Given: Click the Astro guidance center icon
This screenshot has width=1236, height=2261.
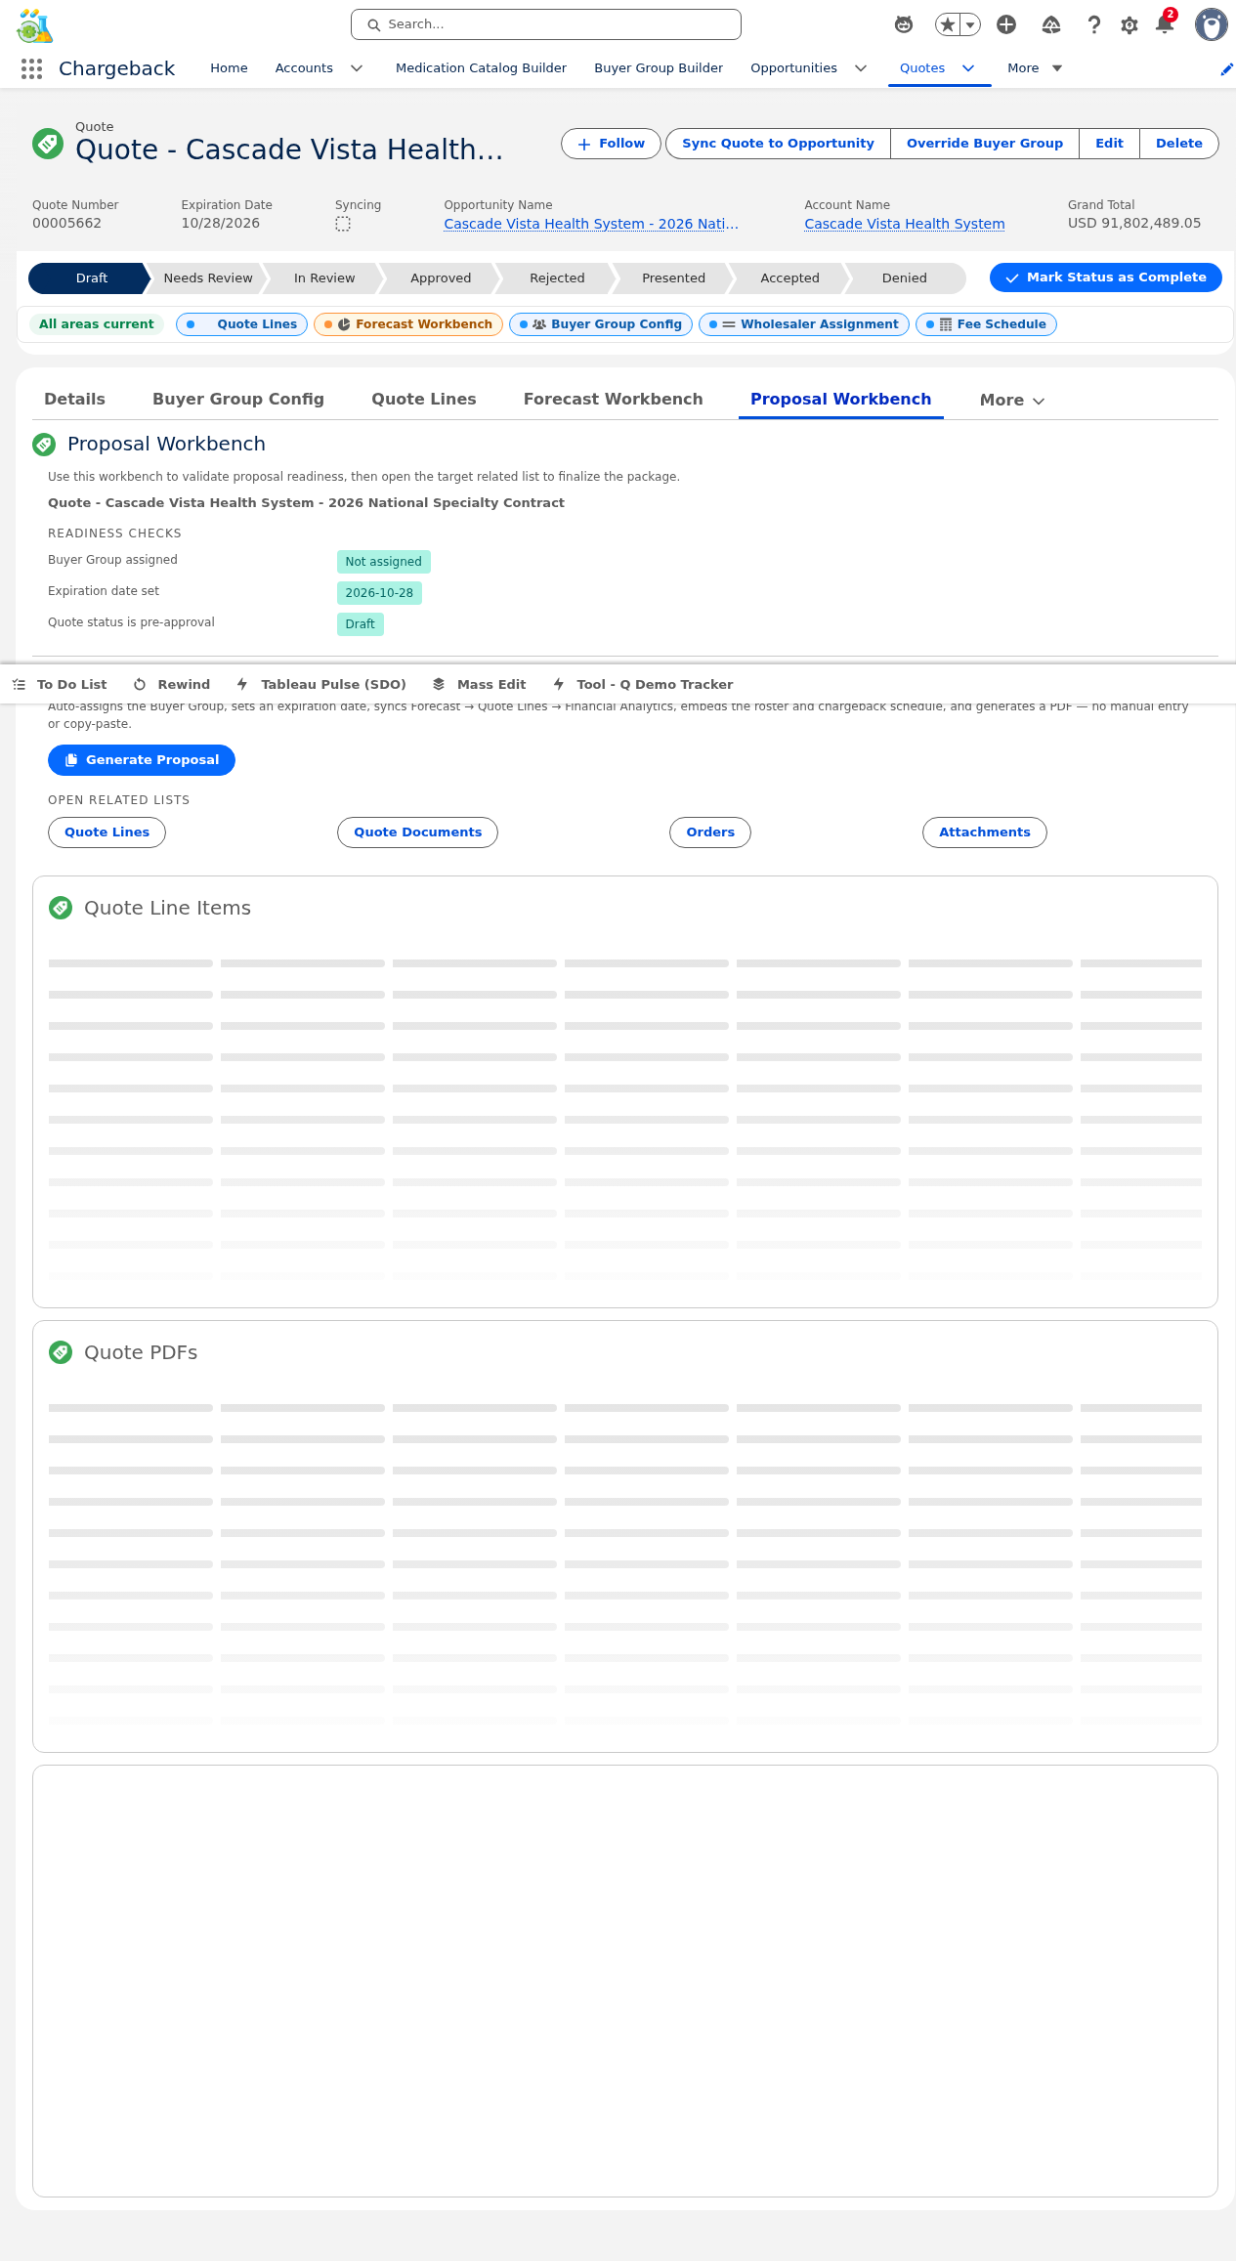Looking at the screenshot, I should coord(904,24).
